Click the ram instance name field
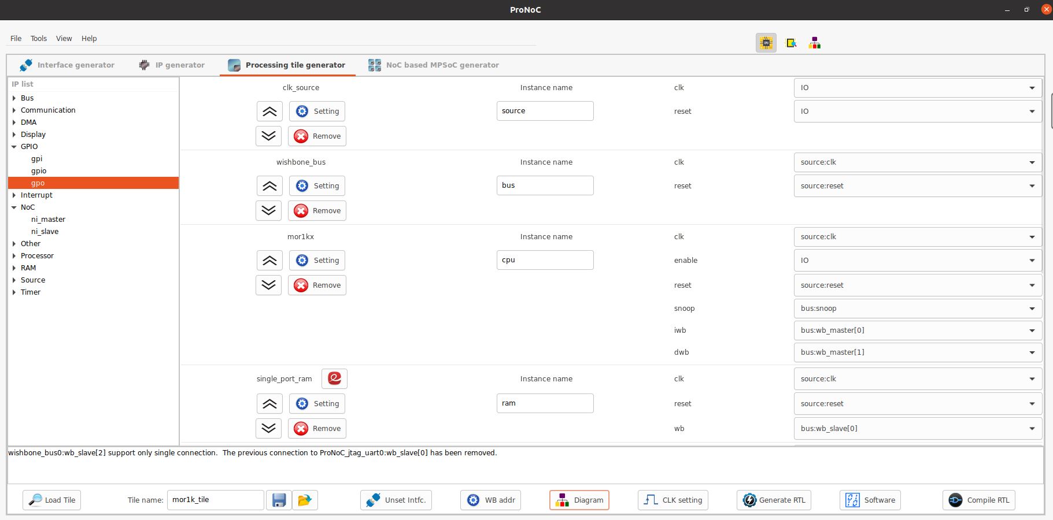 (545, 403)
